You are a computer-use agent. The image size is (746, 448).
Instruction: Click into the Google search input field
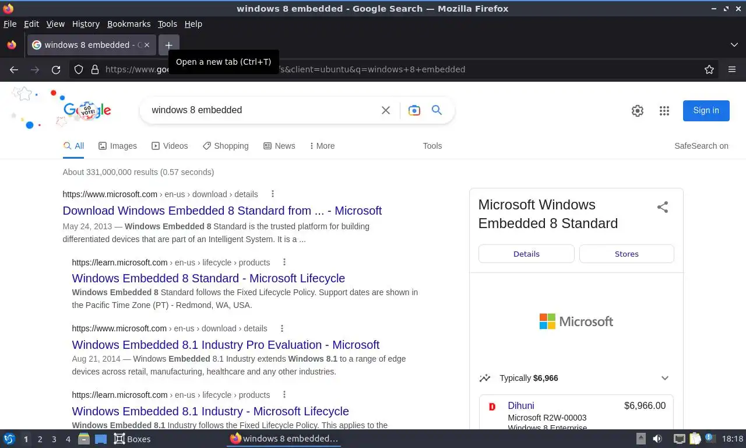(x=262, y=110)
